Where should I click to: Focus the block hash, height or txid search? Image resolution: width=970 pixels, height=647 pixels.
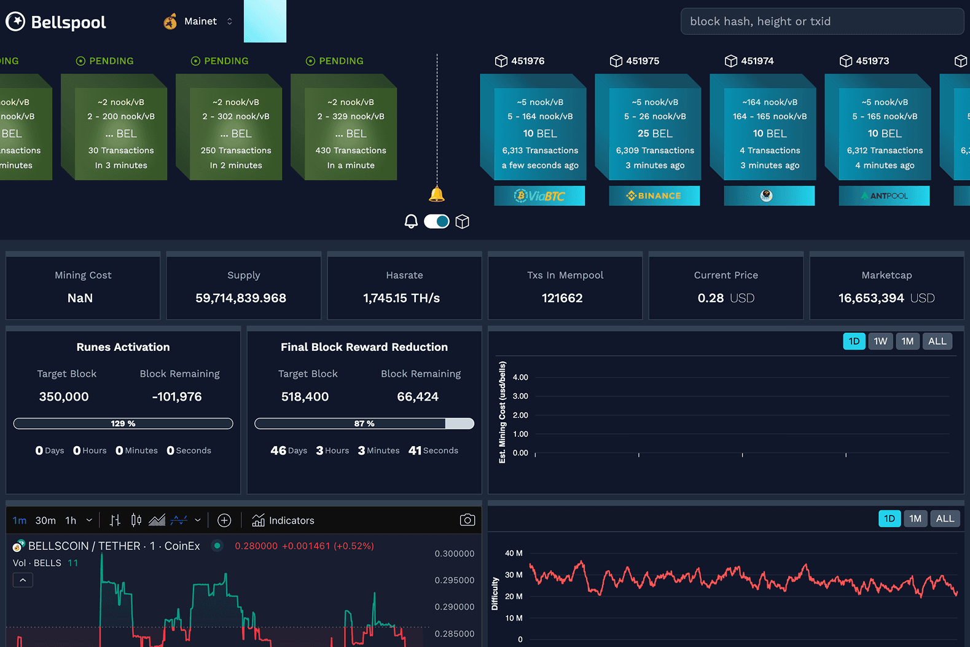822,22
